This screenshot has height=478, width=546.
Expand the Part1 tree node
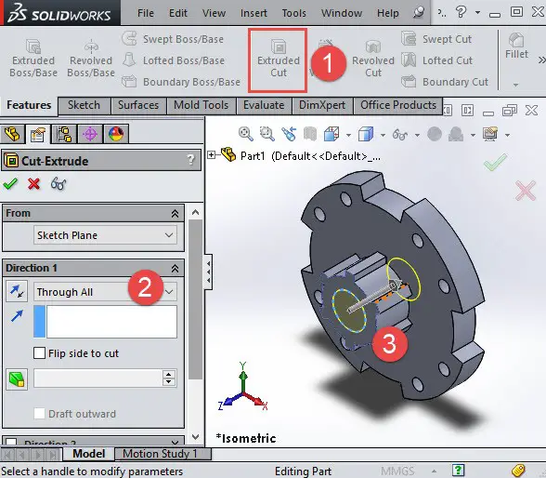click(x=211, y=154)
